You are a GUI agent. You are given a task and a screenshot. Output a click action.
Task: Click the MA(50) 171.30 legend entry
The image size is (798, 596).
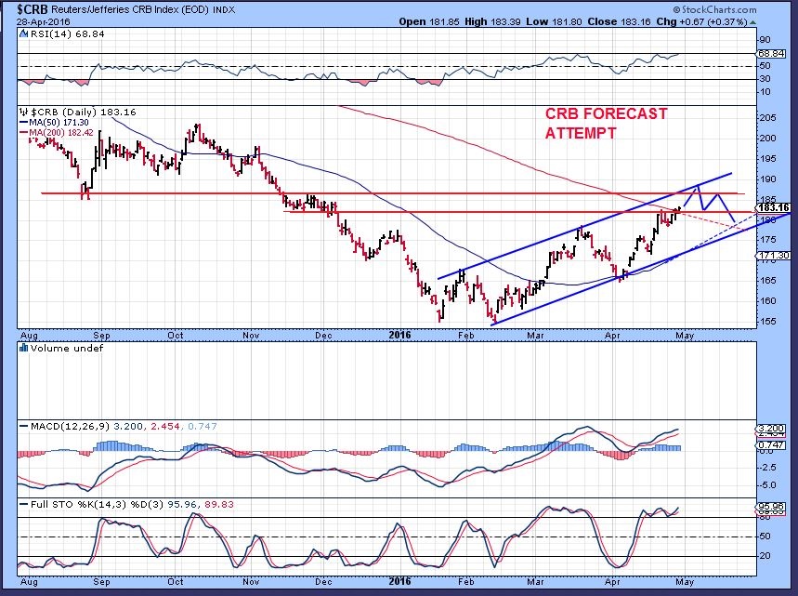[54, 123]
